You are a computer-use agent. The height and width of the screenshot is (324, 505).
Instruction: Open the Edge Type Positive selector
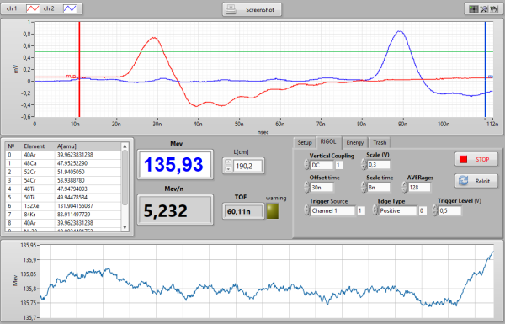click(x=397, y=211)
